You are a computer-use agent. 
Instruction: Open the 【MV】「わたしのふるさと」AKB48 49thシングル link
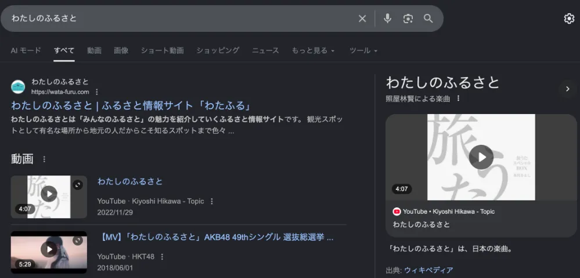(x=215, y=237)
